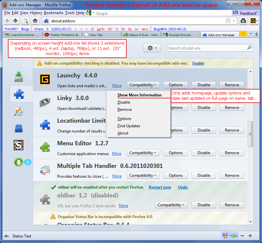The image size is (262, 243).
Task: Click the add-ons list scrollbar thumb
Action: click(250, 134)
